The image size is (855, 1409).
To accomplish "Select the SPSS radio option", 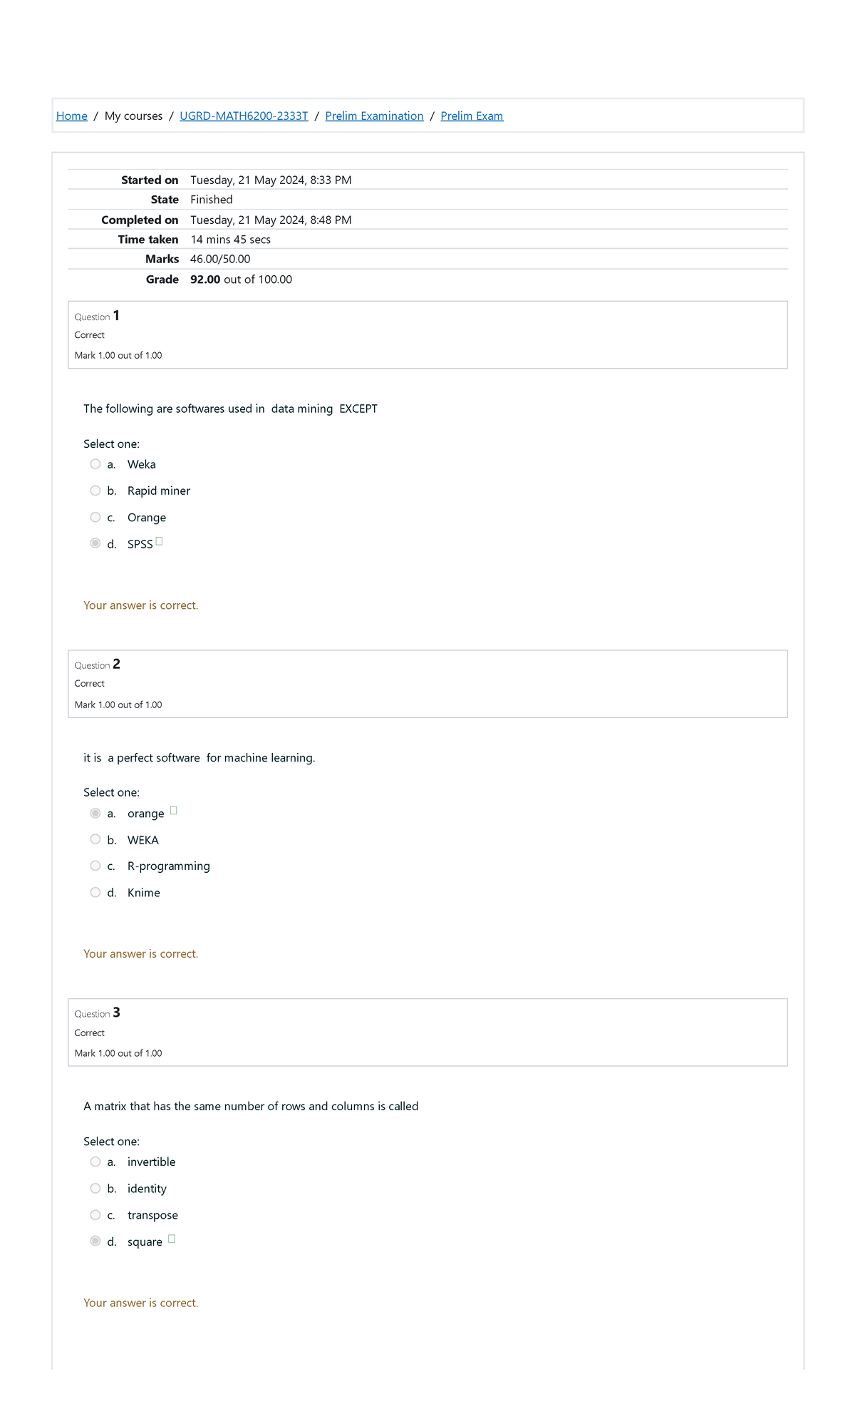I will tap(95, 543).
